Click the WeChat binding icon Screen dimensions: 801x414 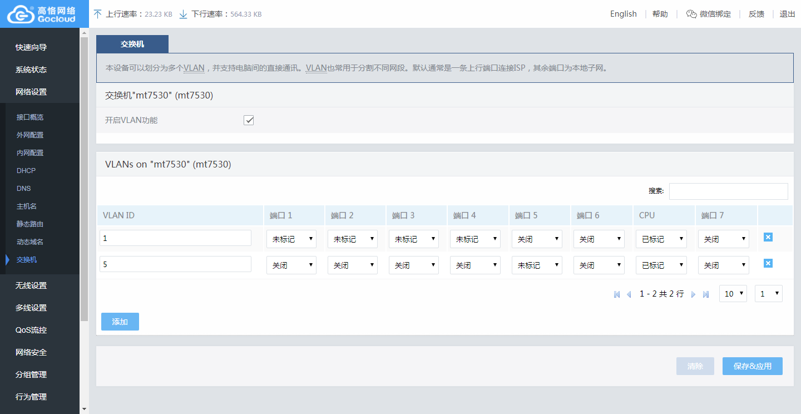tap(691, 14)
